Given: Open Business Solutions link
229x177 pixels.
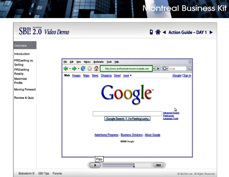Looking at the screenshot, I should [132, 135].
